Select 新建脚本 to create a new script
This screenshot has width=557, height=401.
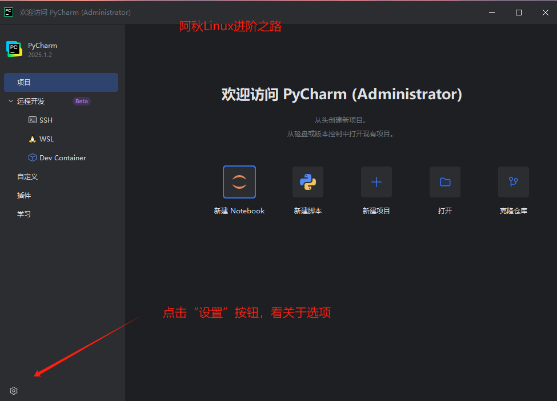click(x=307, y=182)
